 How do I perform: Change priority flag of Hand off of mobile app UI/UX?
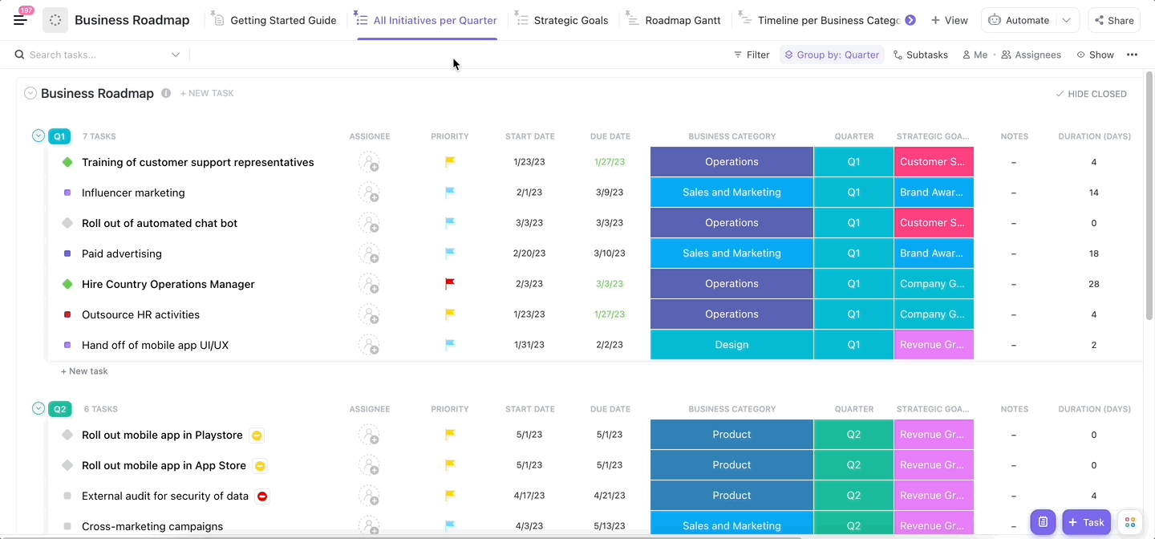click(x=450, y=345)
